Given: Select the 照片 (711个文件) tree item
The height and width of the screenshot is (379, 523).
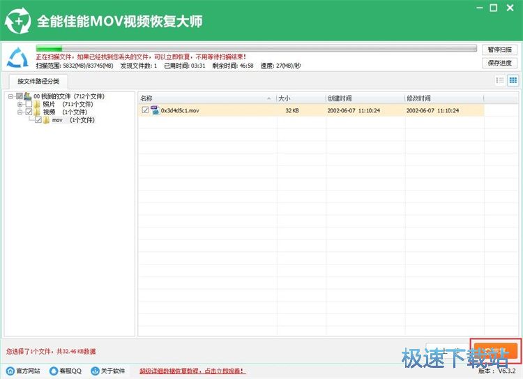Looking at the screenshot, I should click(x=68, y=104).
